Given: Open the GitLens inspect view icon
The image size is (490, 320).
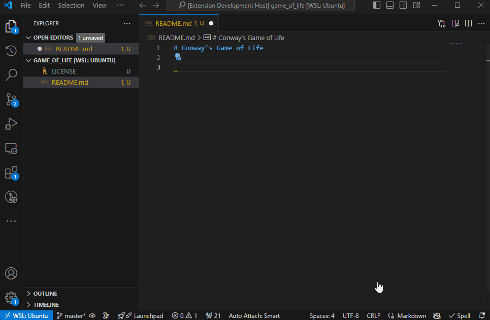Looking at the screenshot, I should (11, 197).
